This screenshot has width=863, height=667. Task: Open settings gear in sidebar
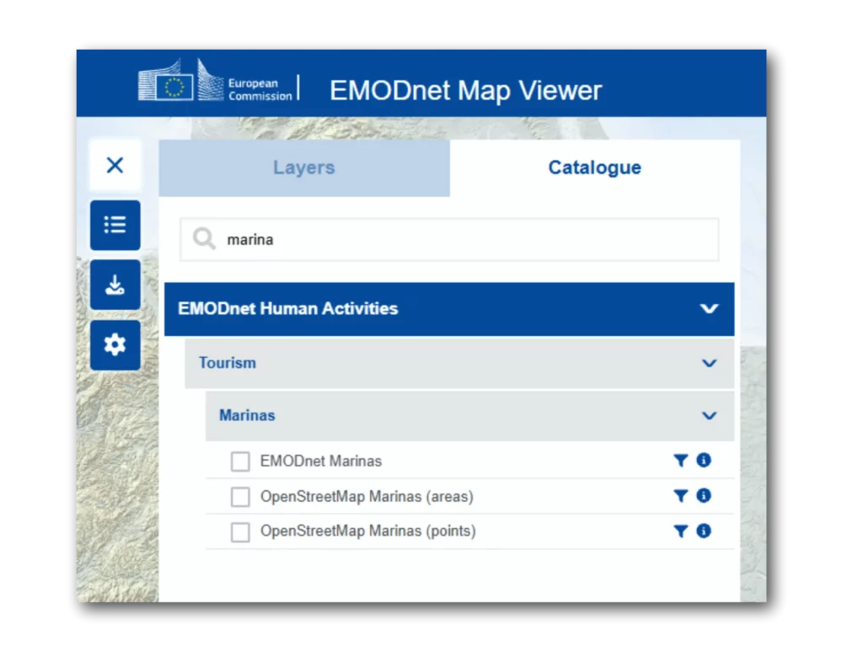click(x=115, y=344)
